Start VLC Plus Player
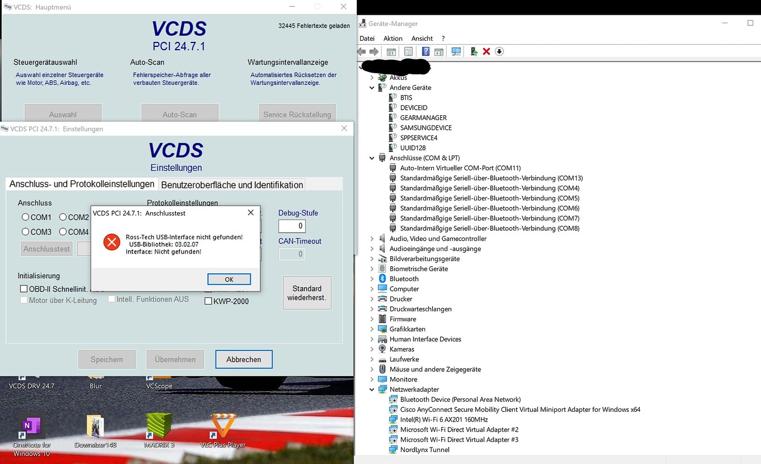The image size is (761, 464). click(223, 431)
